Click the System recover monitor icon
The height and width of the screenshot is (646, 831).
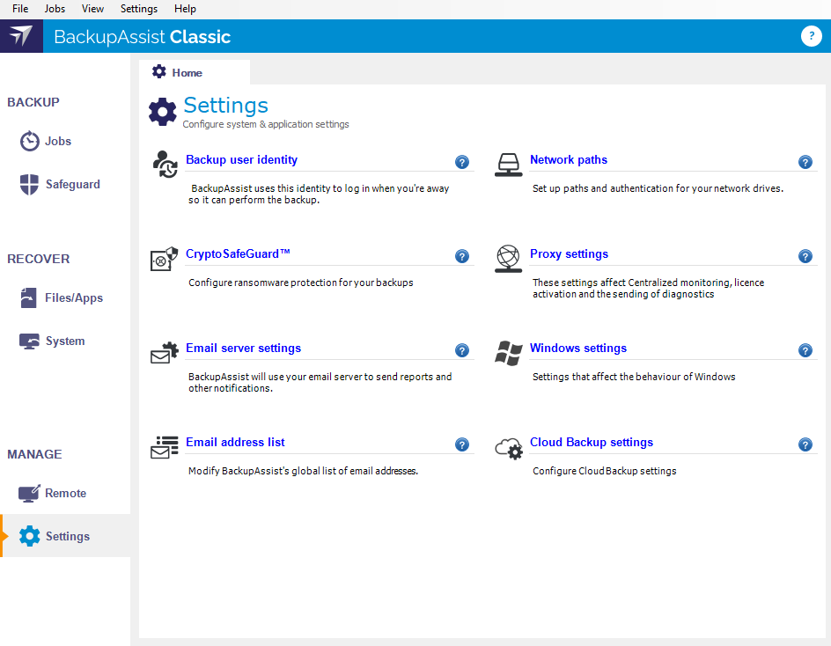(29, 341)
